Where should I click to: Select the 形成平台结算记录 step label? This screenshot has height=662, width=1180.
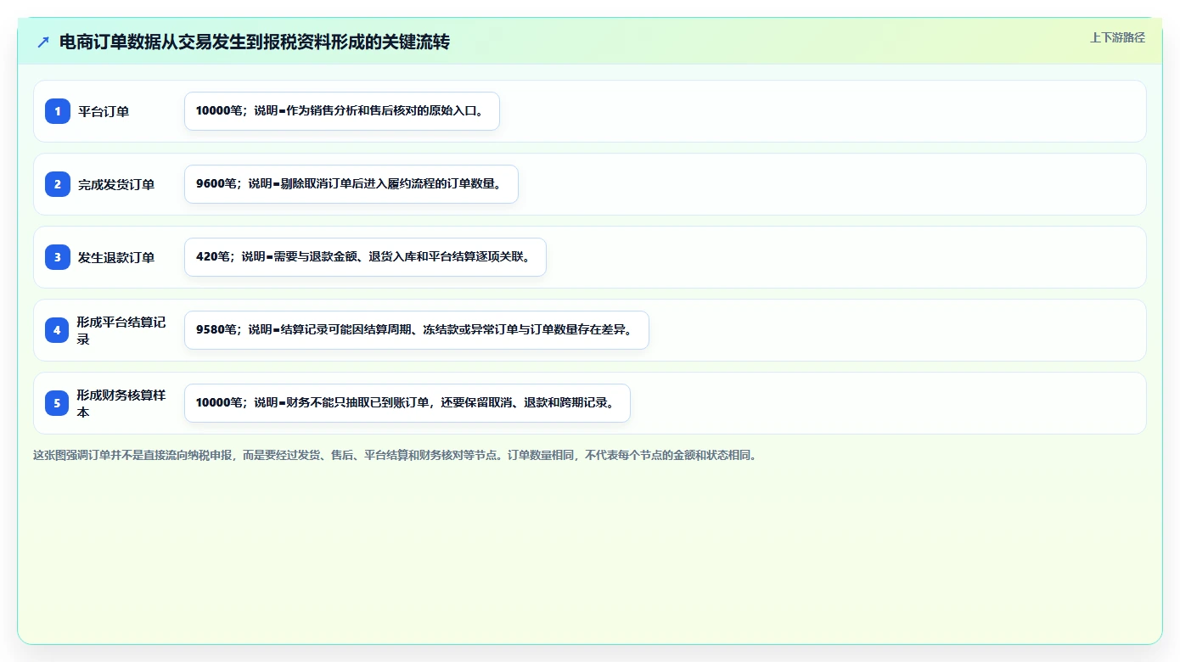point(121,330)
